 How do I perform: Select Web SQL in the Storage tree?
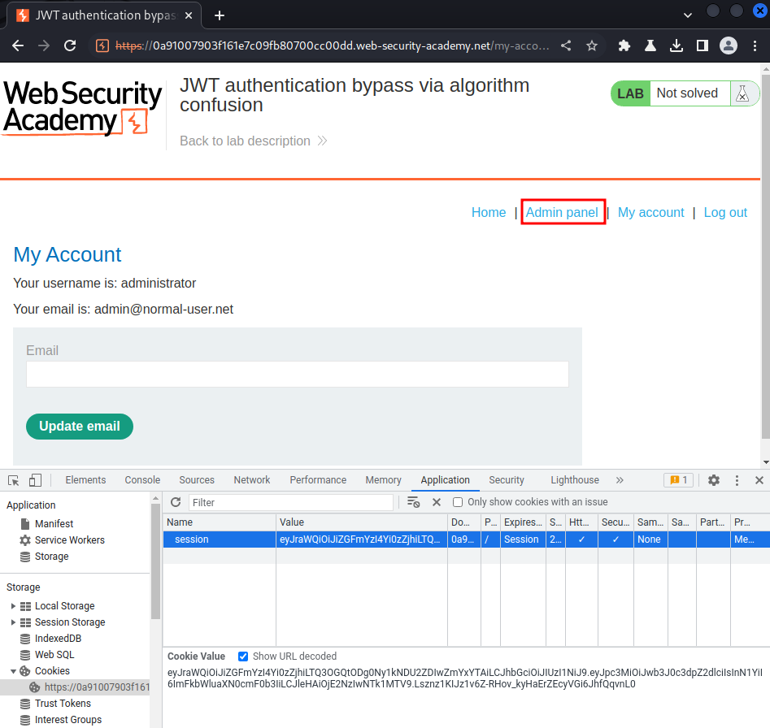(x=54, y=654)
